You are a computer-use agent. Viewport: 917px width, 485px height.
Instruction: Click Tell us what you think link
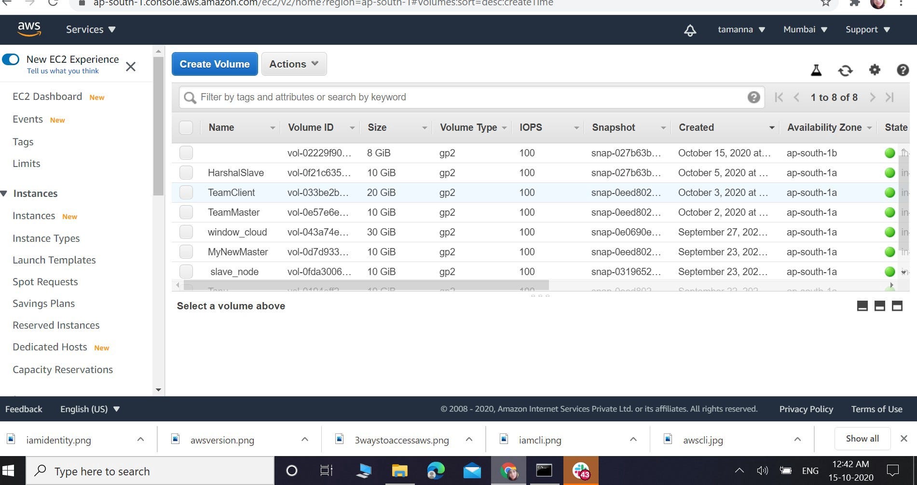coord(63,71)
